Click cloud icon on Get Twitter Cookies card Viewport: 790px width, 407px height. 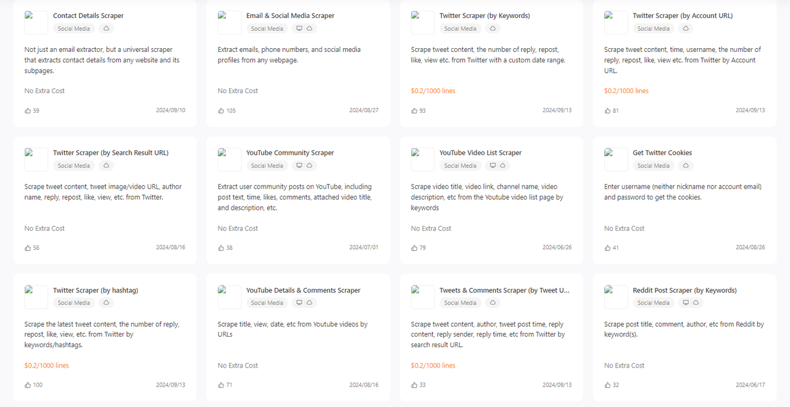coord(686,166)
